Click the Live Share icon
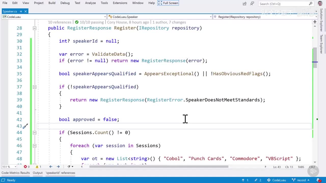This screenshot has height=183, width=326. coord(245,4)
